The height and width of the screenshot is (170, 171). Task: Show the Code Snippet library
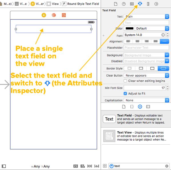tap(132, 106)
